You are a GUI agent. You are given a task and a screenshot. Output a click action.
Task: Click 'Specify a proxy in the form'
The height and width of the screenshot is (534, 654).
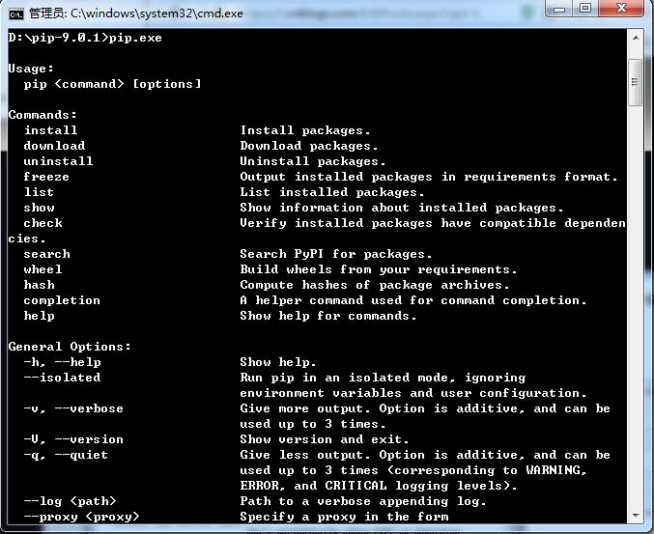(344, 517)
